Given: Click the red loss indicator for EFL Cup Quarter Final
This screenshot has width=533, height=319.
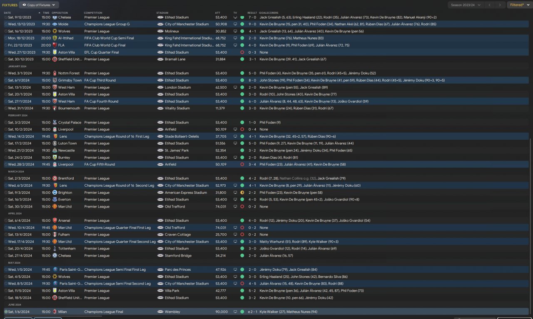Looking at the screenshot, I should pos(242,52).
